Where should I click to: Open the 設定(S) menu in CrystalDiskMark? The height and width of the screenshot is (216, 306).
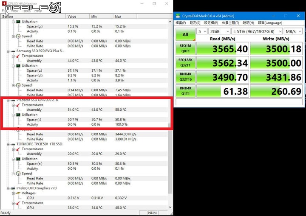(195, 23)
